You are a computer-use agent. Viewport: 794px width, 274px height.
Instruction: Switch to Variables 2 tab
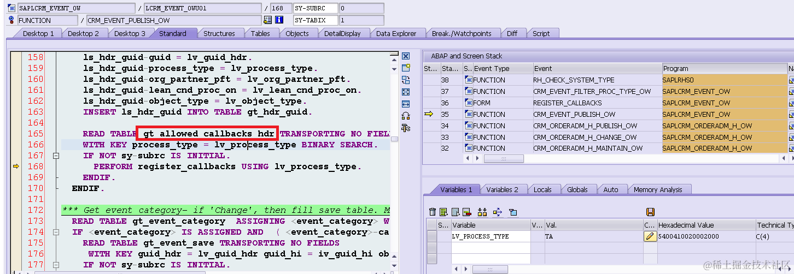[502, 189]
